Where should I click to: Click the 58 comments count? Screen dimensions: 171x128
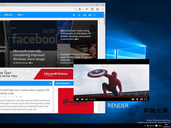tap(31, 63)
